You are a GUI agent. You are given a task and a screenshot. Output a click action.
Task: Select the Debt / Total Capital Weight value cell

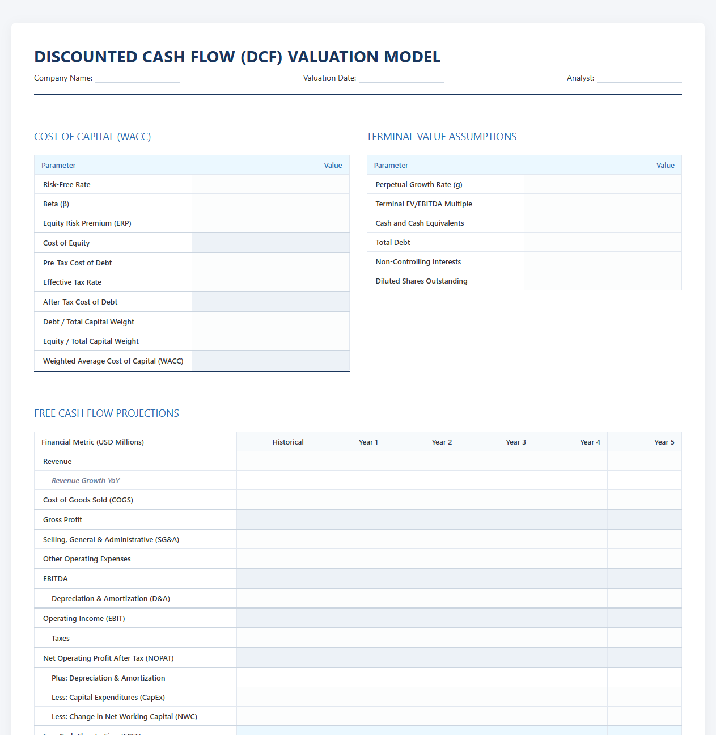click(x=270, y=322)
